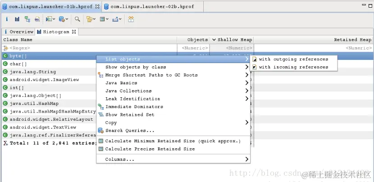
Task: Open the query browser database icon
Action: point(62,19)
